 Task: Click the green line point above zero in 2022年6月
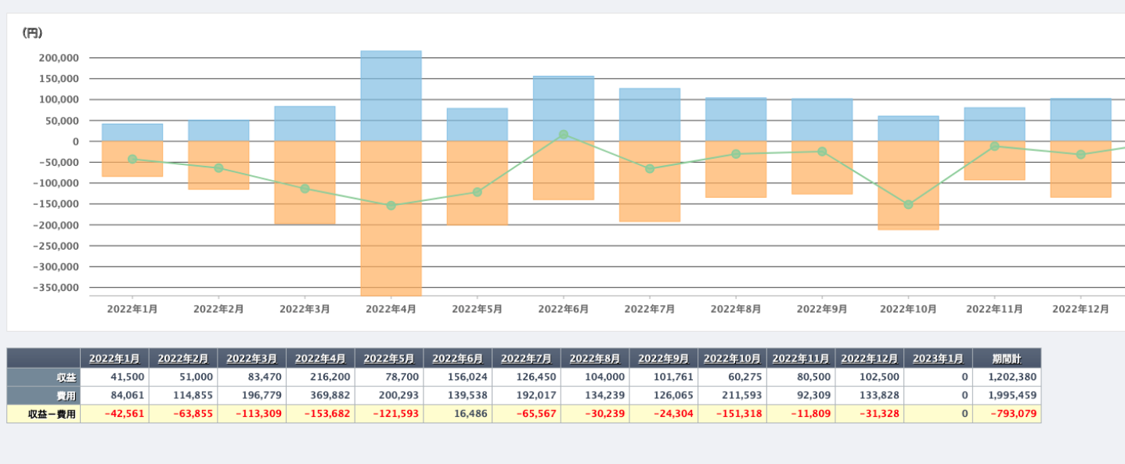pyautogui.click(x=564, y=135)
